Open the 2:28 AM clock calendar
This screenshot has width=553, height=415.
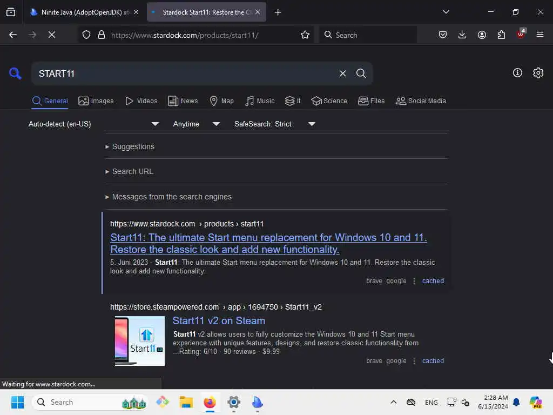493,402
